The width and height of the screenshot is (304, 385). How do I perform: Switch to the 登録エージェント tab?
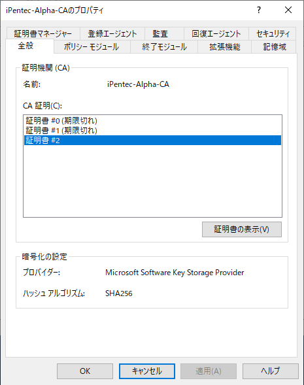pos(112,33)
